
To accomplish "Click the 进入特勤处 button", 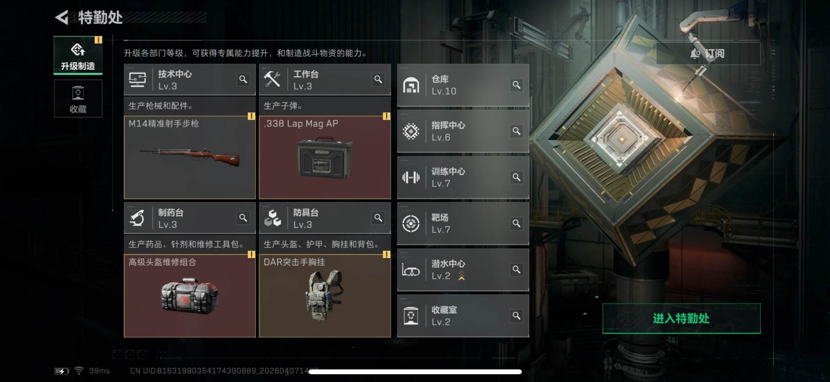I will 681,319.
